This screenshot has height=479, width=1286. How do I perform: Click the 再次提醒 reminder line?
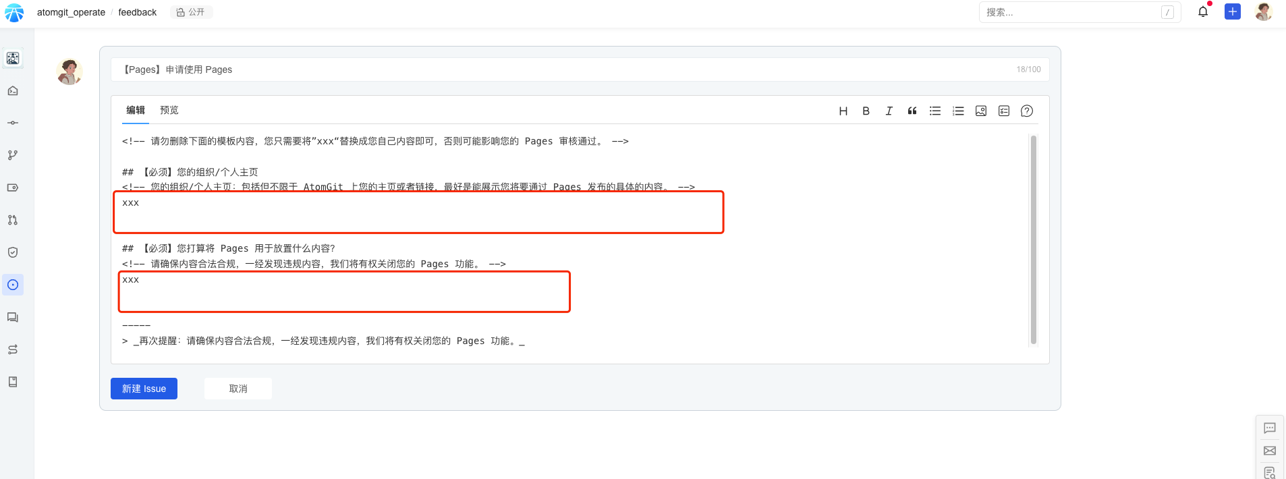[x=323, y=341]
